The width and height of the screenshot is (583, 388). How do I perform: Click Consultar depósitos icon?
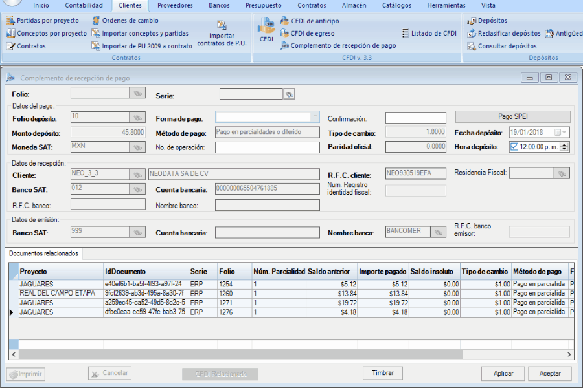pos(472,46)
